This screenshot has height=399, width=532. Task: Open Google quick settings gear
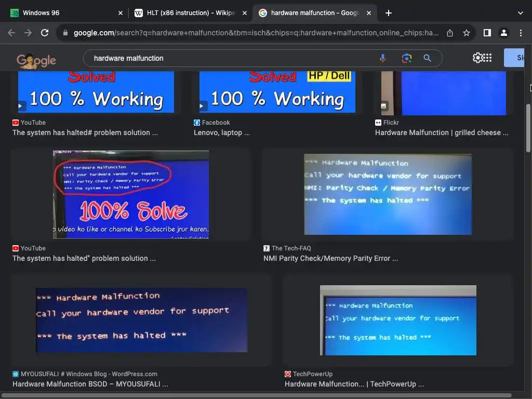[x=477, y=58]
